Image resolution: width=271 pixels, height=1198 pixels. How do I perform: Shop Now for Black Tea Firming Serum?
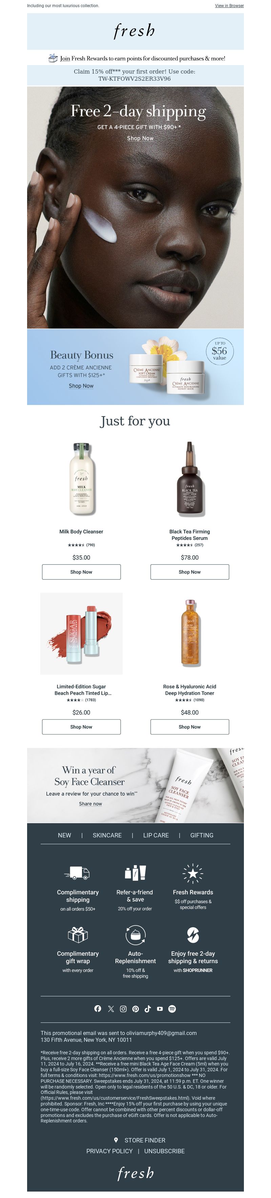coord(190,572)
